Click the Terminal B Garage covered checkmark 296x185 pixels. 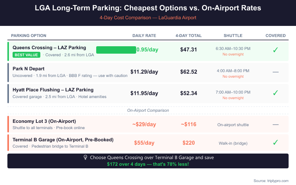coord(275,142)
